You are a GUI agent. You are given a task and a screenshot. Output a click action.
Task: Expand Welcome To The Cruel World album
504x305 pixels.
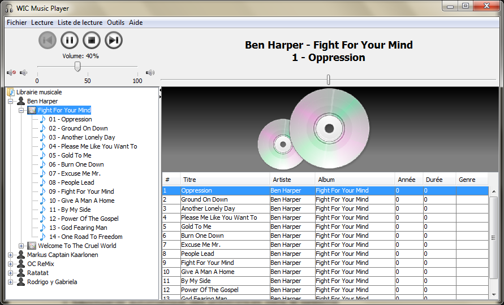[x=21, y=246]
